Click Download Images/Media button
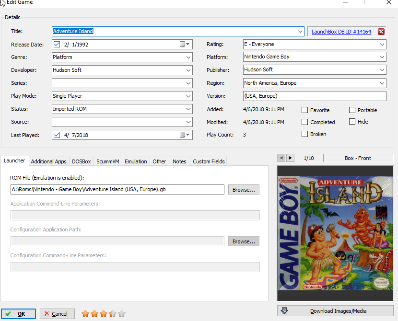This screenshot has width=398, height=321. tap(335, 311)
